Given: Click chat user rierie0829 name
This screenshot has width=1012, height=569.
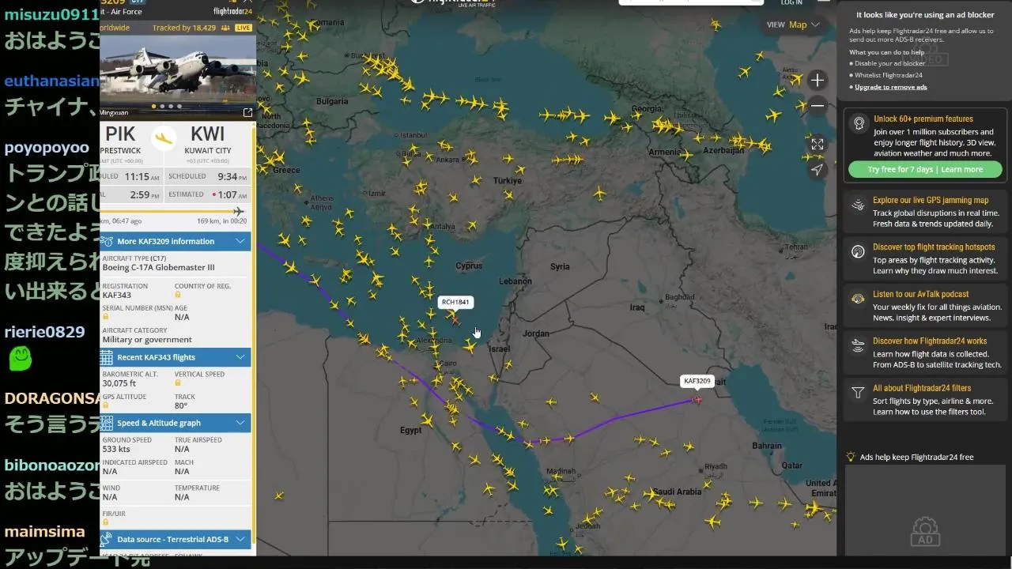Looking at the screenshot, I should pyautogui.click(x=44, y=332).
